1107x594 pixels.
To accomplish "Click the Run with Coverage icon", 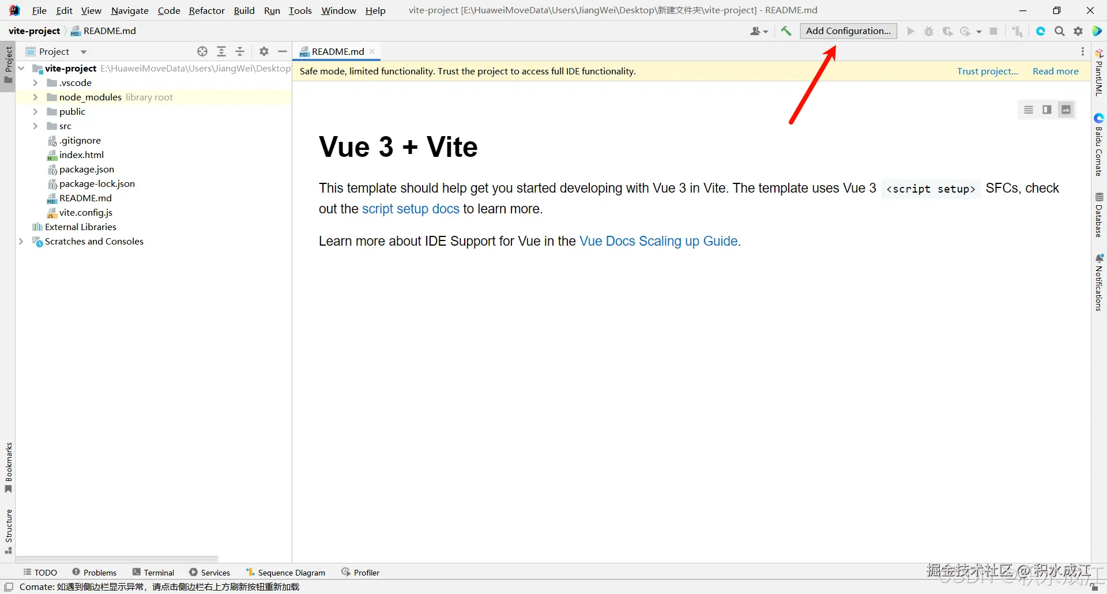I will pos(947,31).
